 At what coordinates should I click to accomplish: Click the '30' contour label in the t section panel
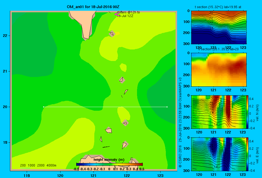tap(211, 13)
